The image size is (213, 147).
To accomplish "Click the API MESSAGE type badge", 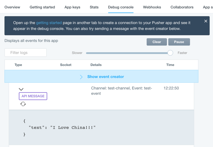I will click(33, 96).
